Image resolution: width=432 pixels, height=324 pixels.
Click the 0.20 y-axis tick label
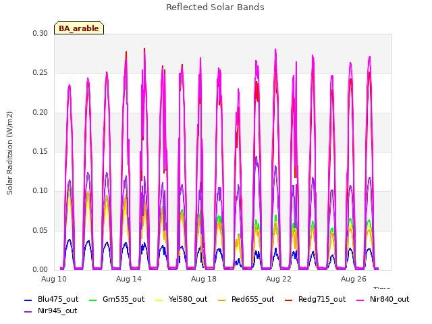point(40,113)
